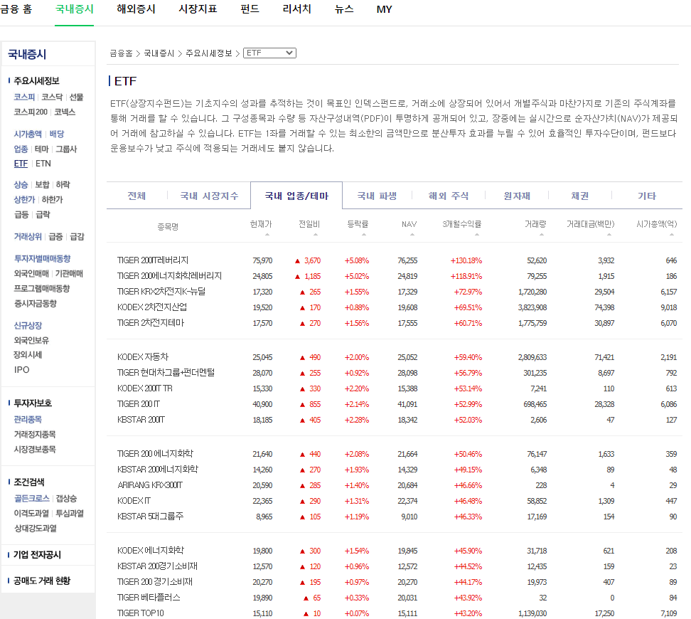Open 해외증시 in top menu
This screenshot has height=619, width=691.
(136, 9)
